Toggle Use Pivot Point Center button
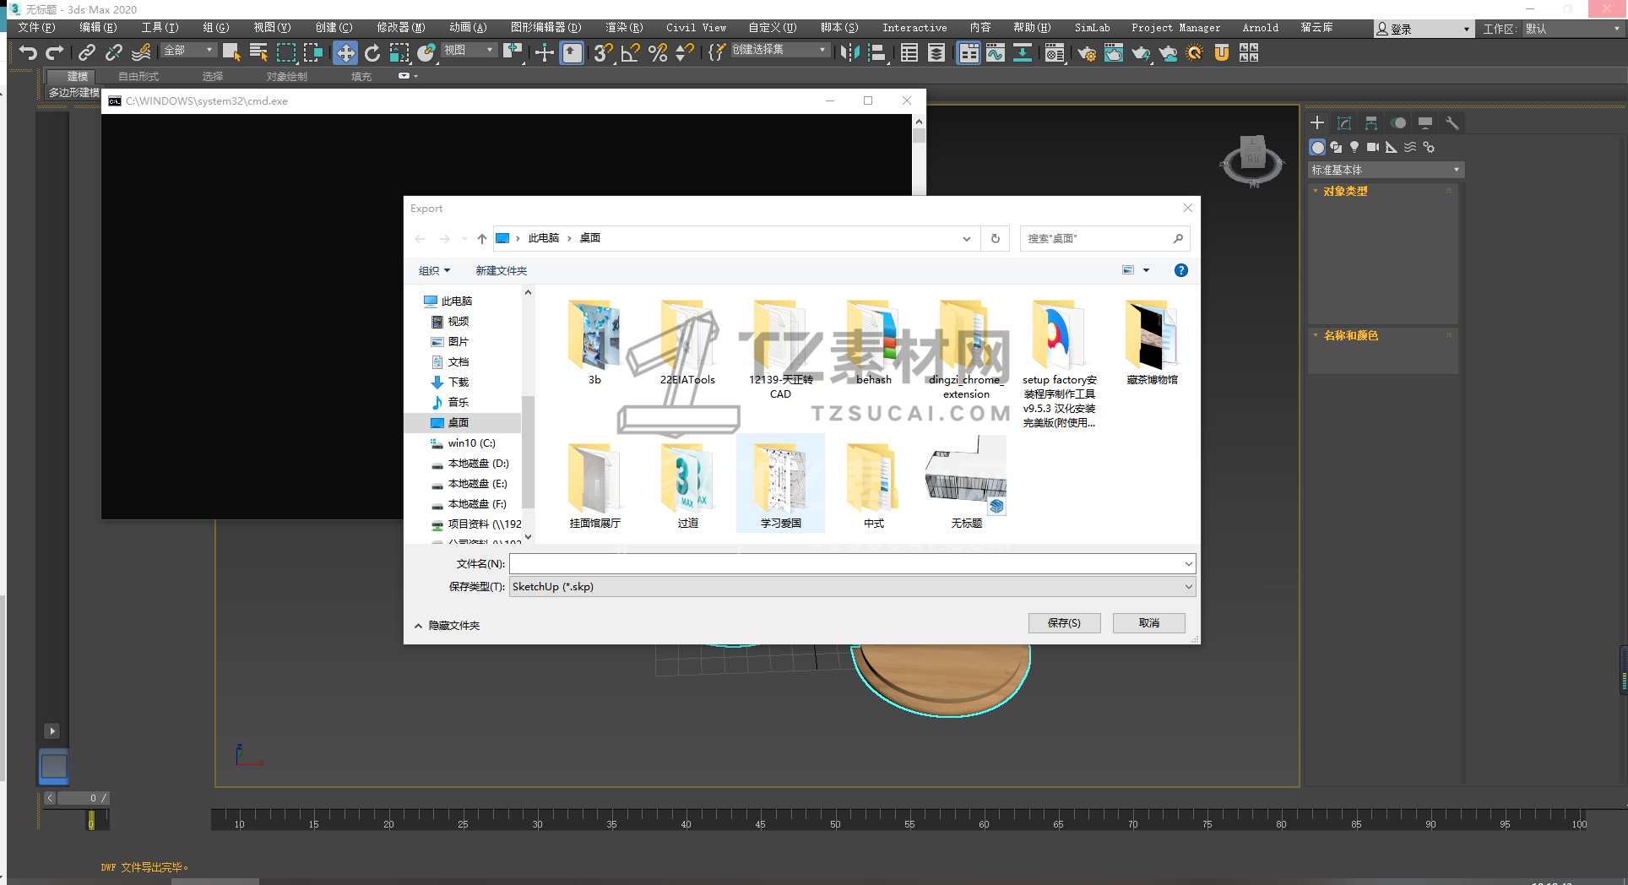 click(512, 53)
